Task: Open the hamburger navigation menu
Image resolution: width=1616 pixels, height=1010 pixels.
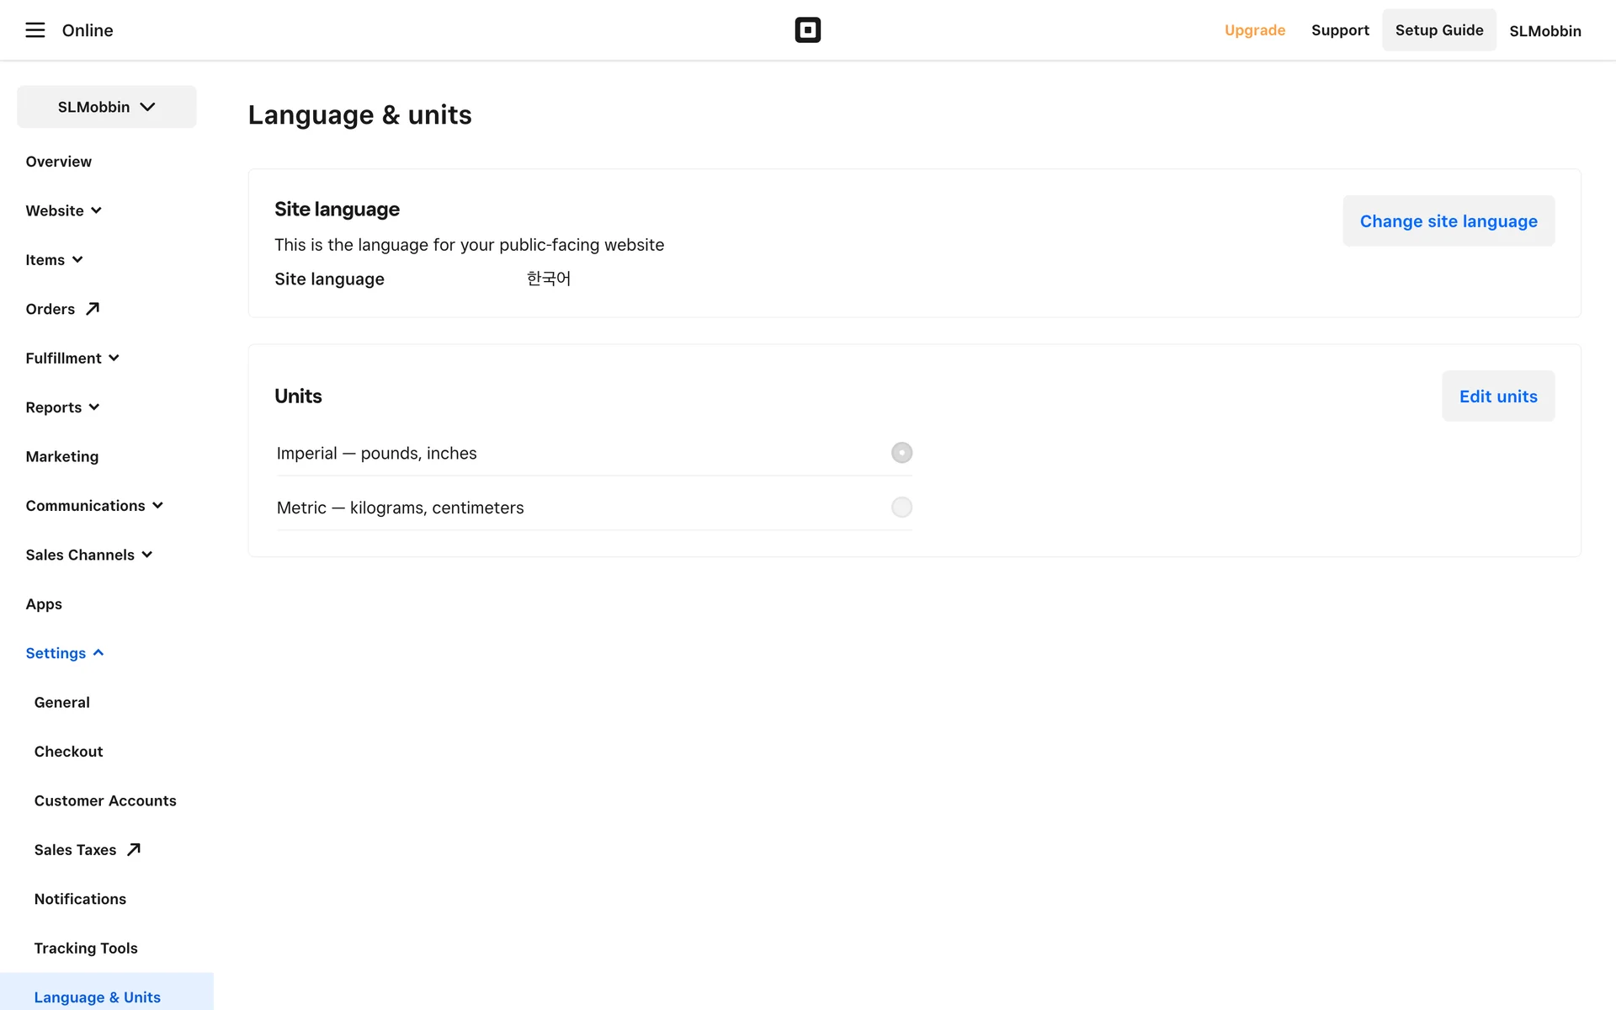Action: 35,30
